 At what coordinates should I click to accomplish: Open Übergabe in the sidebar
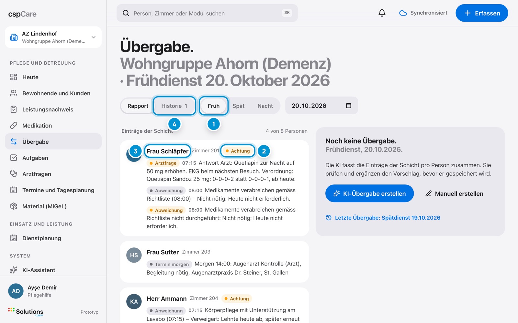(x=53, y=141)
